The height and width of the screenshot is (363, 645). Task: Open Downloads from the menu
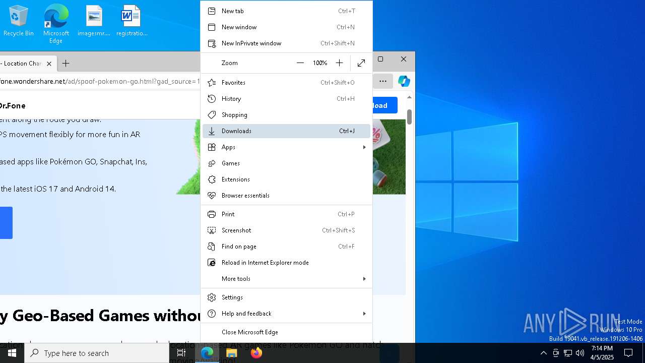pos(286,131)
